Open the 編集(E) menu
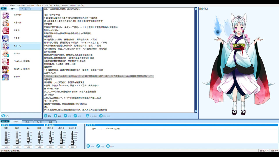This screenshot has height=157, width=279. 12,6
